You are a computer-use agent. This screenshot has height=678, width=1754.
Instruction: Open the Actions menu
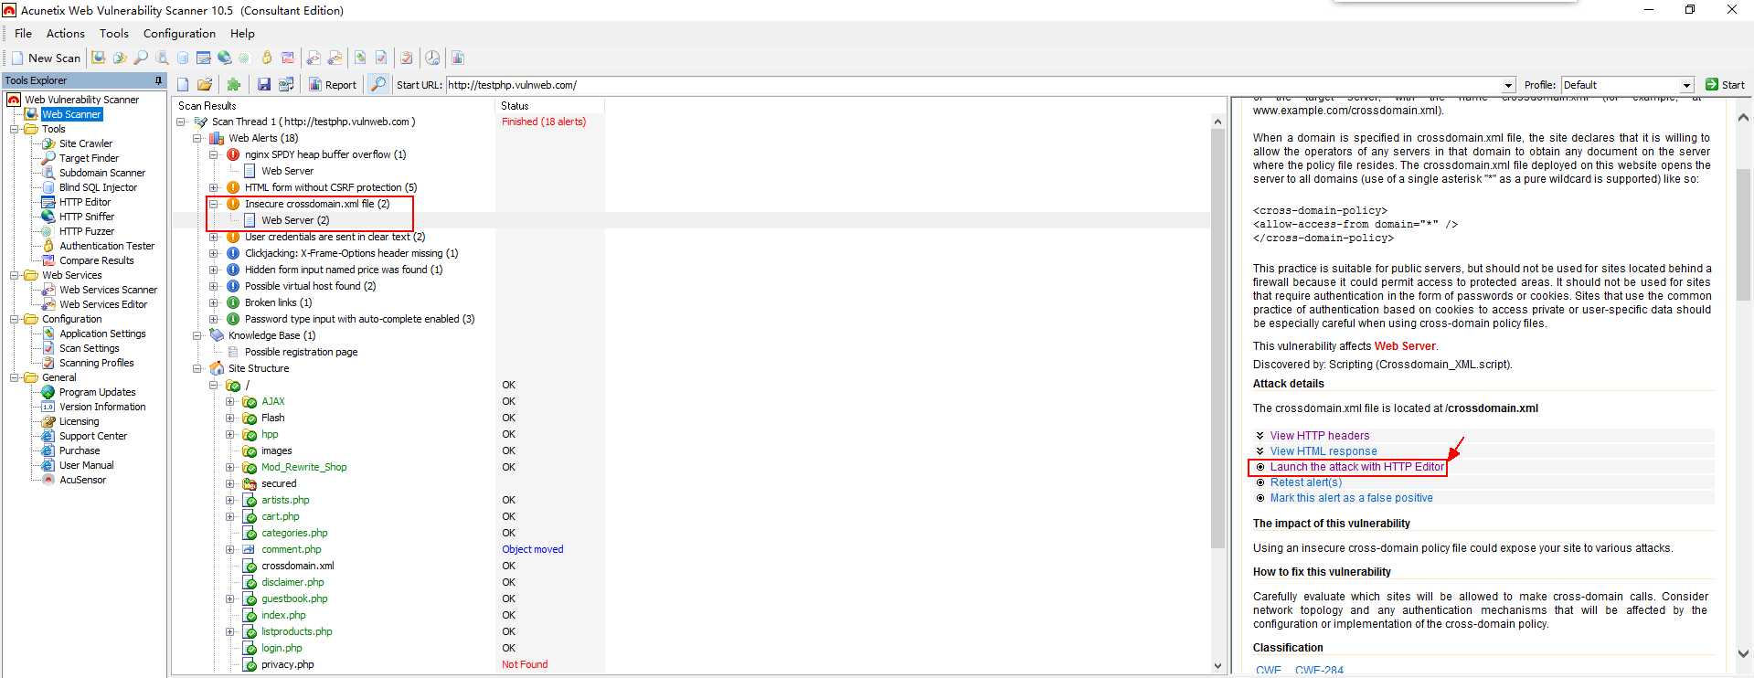[66, 33]
